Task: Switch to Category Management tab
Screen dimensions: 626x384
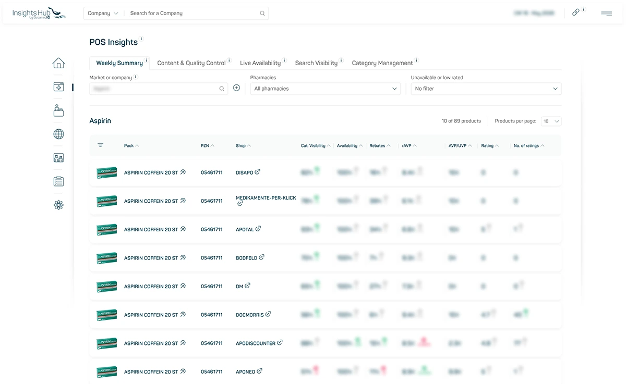Action: click(382, 63)
